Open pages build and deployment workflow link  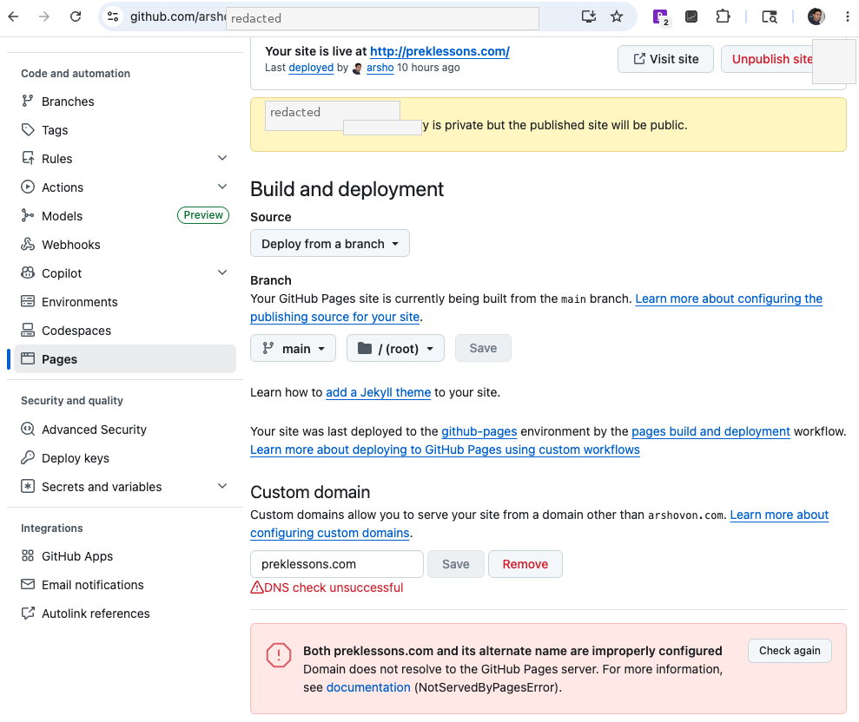[x=710, y=431]
